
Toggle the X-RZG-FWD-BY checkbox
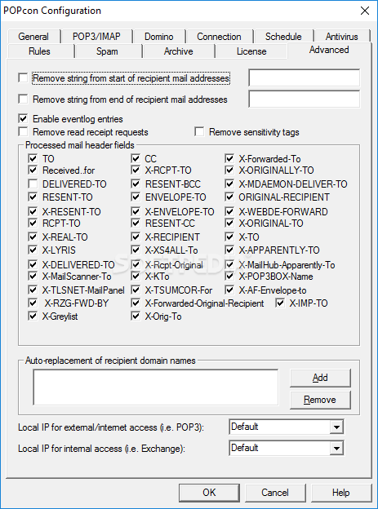point(33,303)
